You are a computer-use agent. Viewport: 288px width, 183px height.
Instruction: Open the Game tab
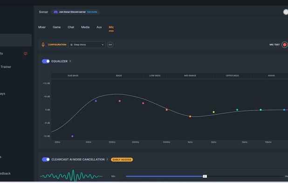point(56,27)
